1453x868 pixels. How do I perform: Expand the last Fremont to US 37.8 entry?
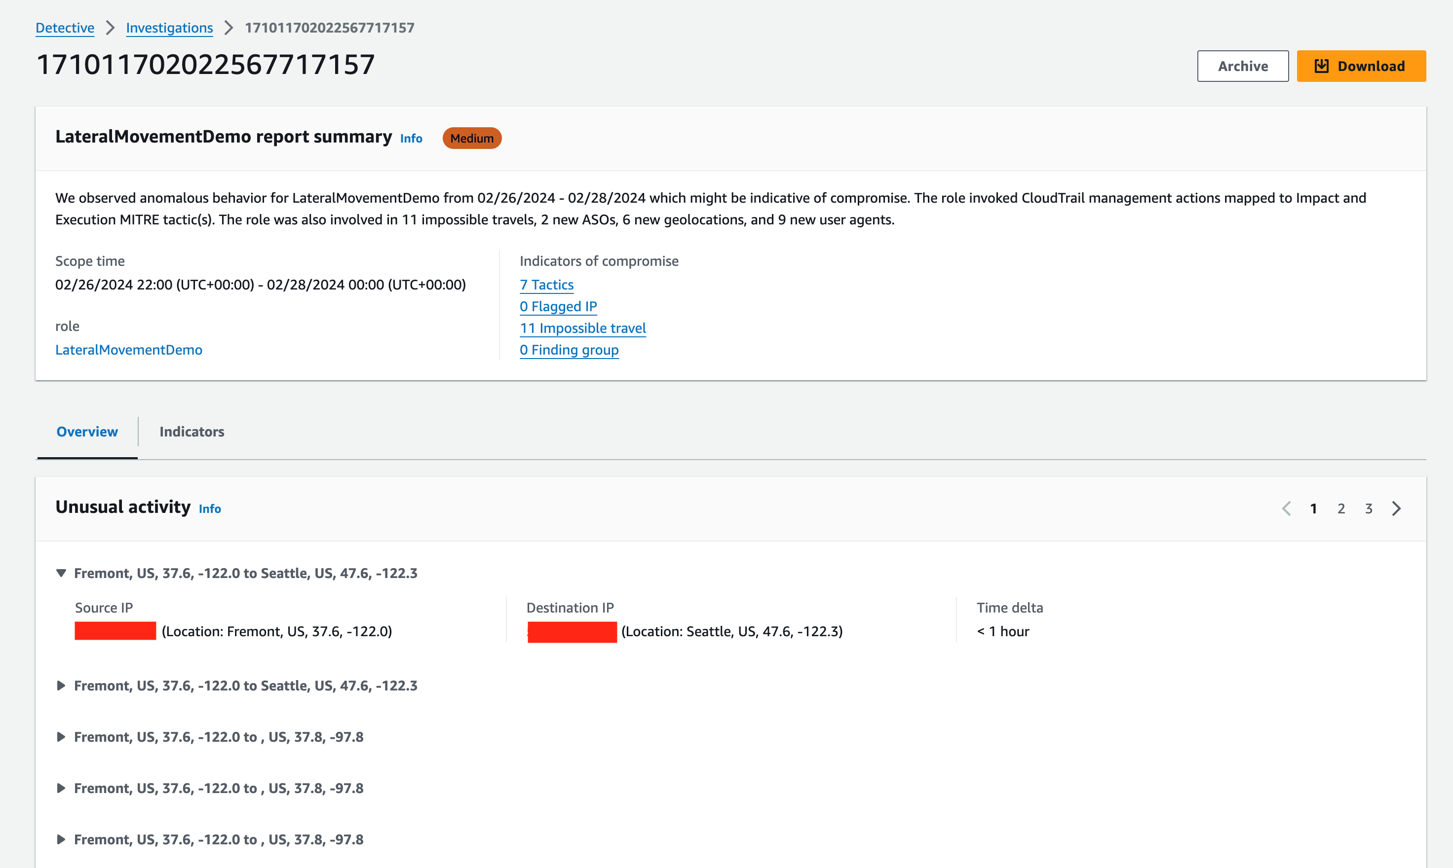61,840
